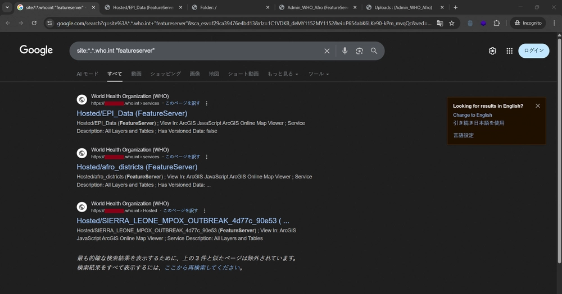Open Google settings gear icon
Viewport: 562px width, 294px height.
(x=492, y=51)
